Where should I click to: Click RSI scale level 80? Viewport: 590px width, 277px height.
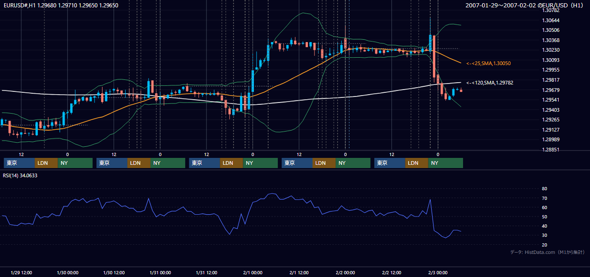point(544,189)
